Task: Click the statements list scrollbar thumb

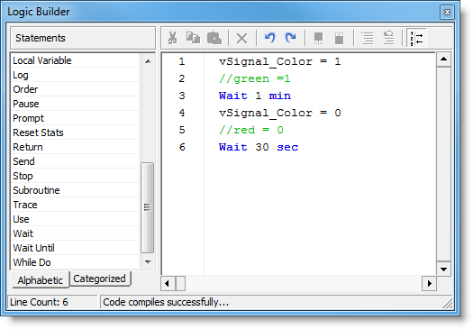Action: 147,207
